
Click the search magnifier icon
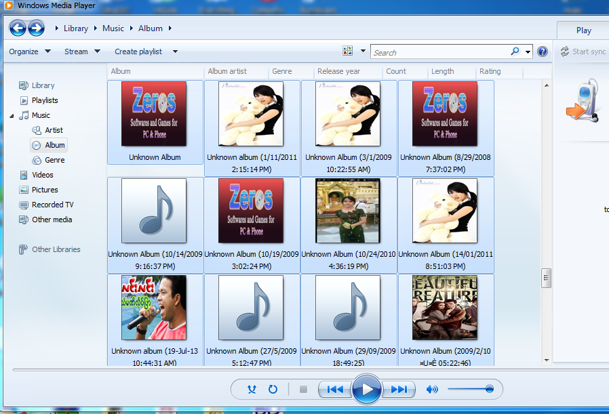tap(515, 51)
